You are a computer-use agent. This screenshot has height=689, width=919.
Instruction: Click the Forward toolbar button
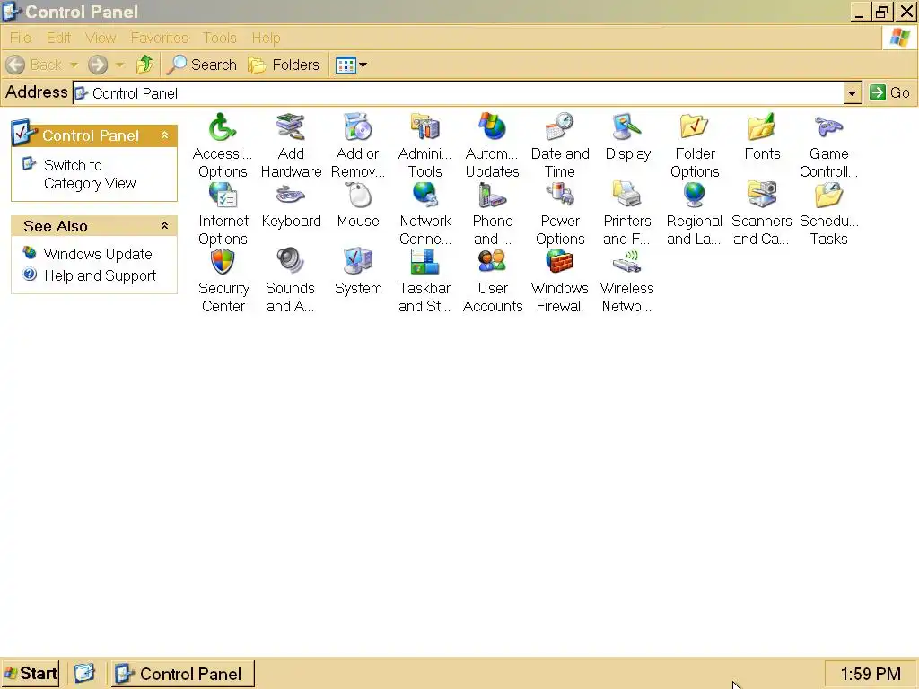pos(98,65)
